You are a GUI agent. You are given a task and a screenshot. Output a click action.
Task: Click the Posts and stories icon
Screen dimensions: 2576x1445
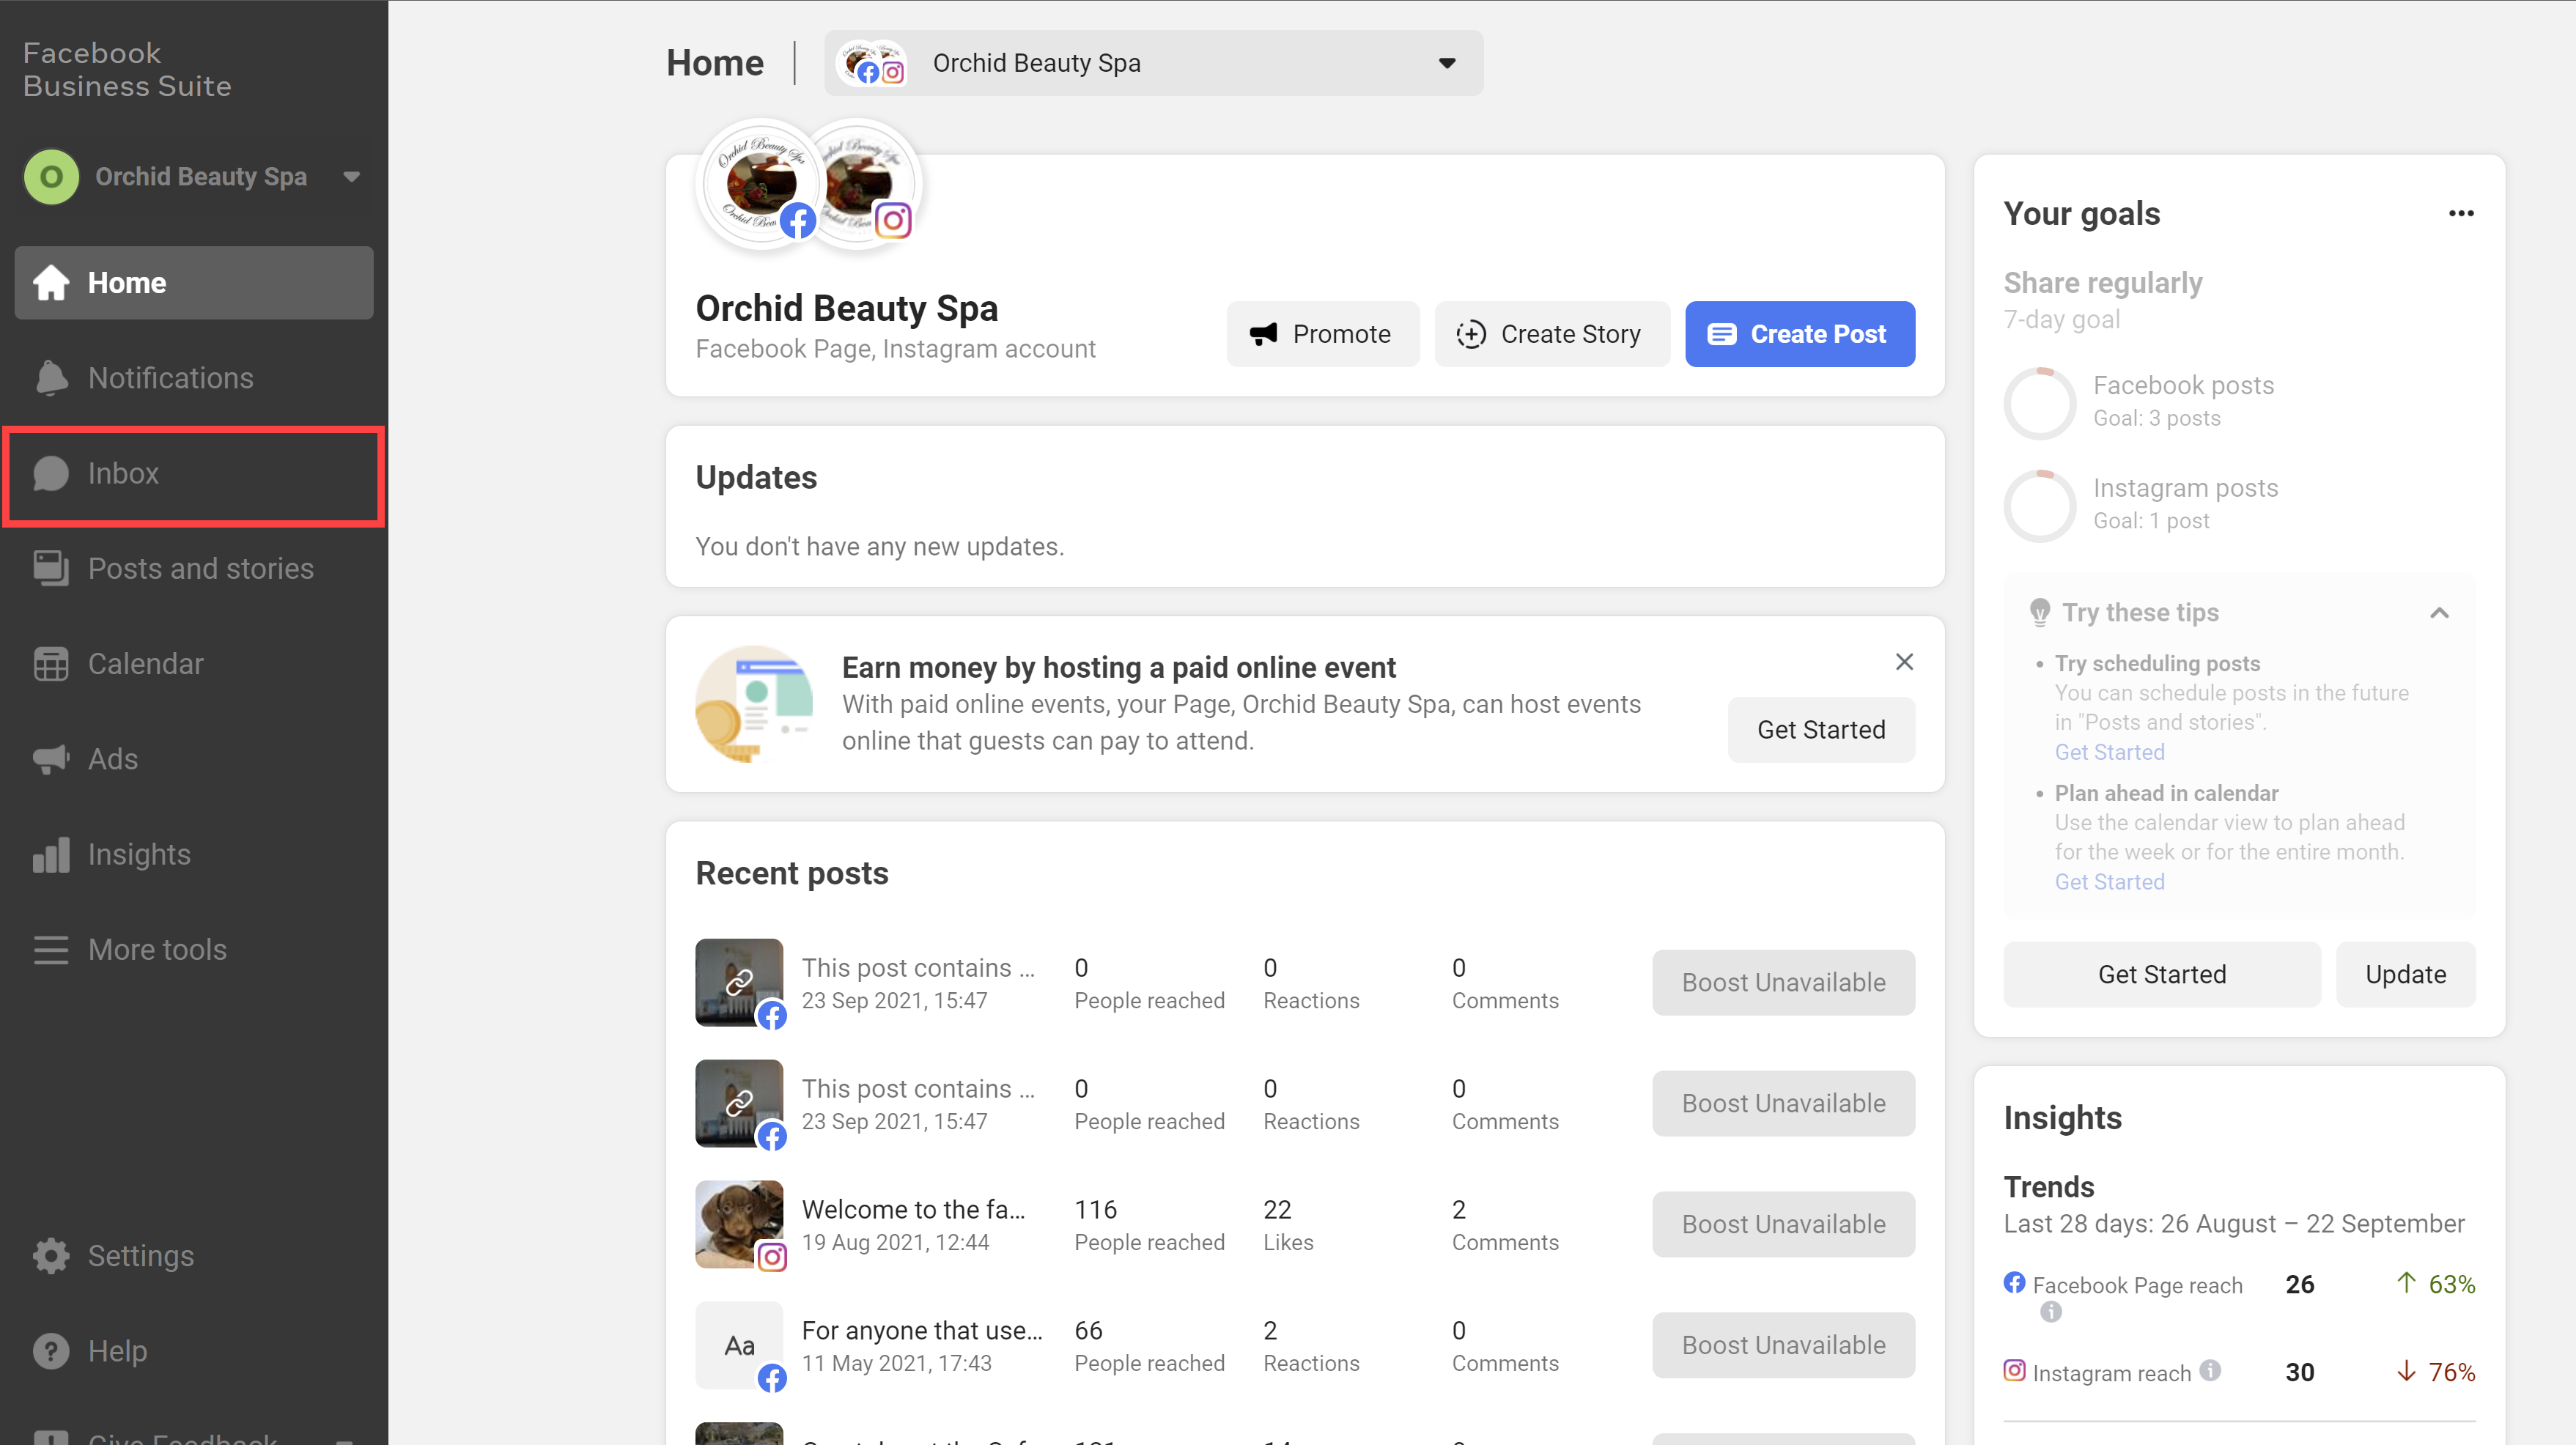pyautogui.click(x=51, y=568)
